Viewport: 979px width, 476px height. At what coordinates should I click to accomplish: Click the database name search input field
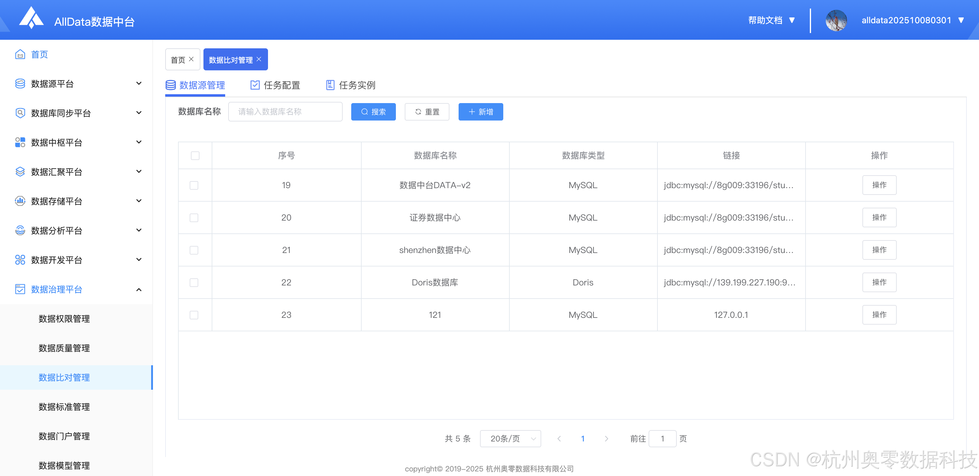pos(285,111)
